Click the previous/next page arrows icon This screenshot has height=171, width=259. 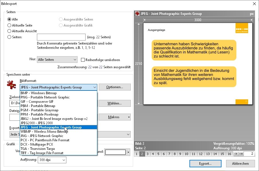(x=236, y=154)
